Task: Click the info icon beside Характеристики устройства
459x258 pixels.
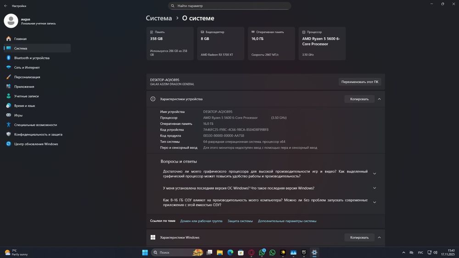Action: coord(153,99)
